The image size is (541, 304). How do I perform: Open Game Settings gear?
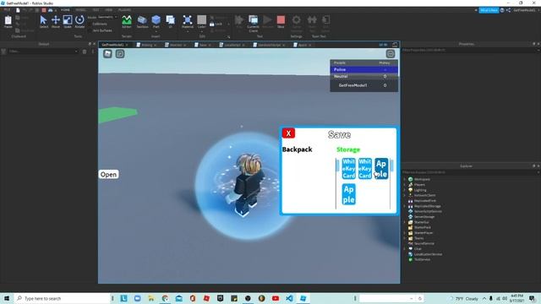pos(297,24)
